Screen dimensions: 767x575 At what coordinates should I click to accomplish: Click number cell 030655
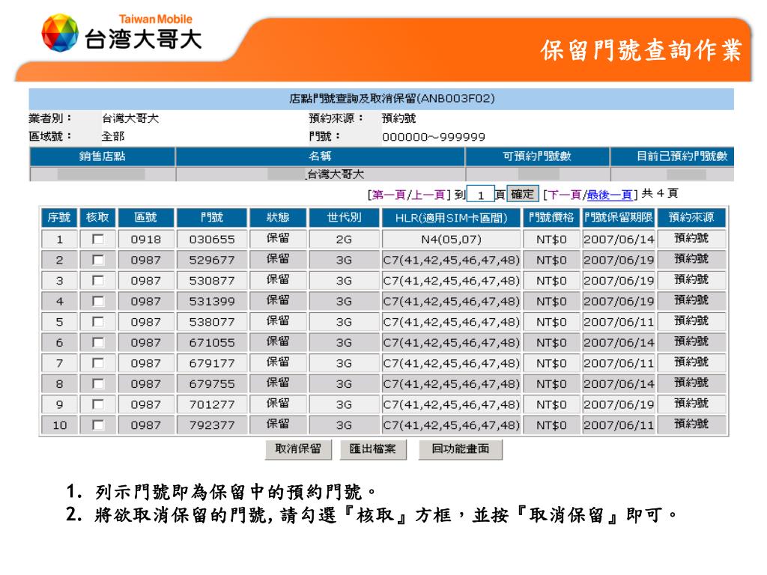[212, 239]
